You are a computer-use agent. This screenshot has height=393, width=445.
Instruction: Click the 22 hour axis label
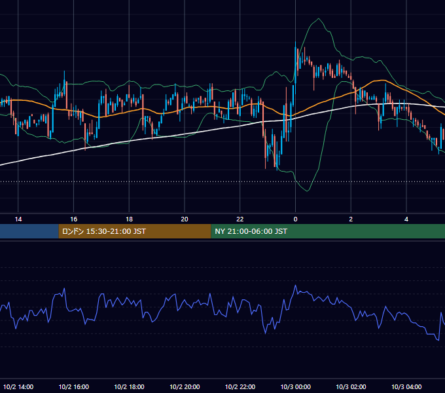(x=240, y=219)
